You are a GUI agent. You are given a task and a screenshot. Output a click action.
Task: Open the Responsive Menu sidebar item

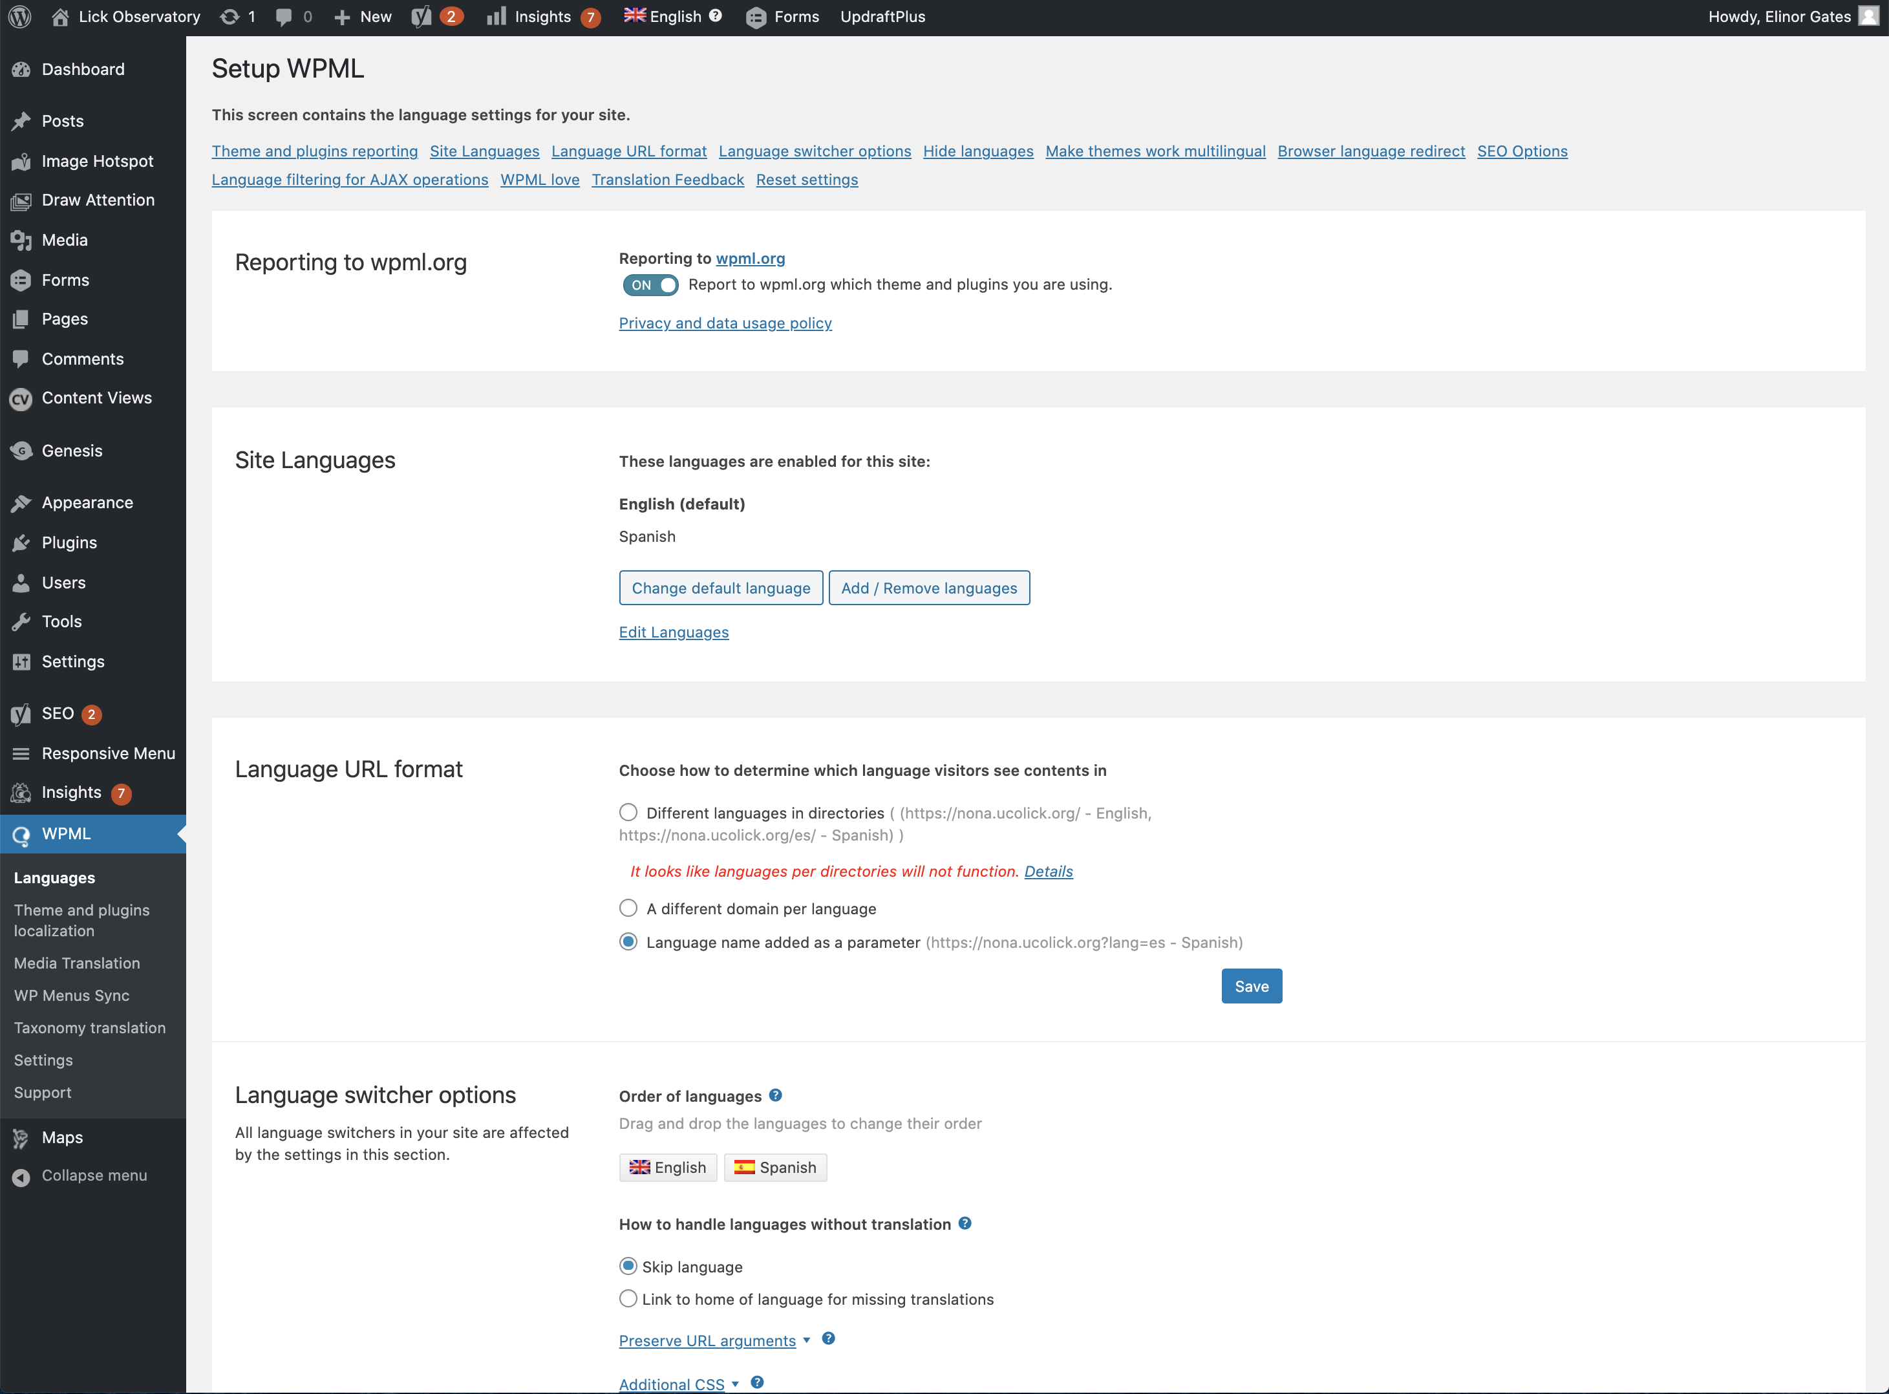[x=93, y=753]
